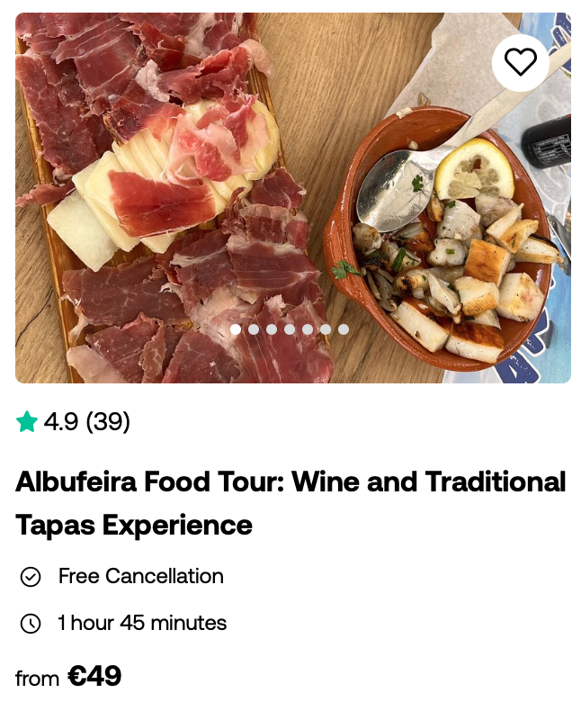
Task: Open the 39 reviews count
Action: pyautogui.click(x=108, y=422)
